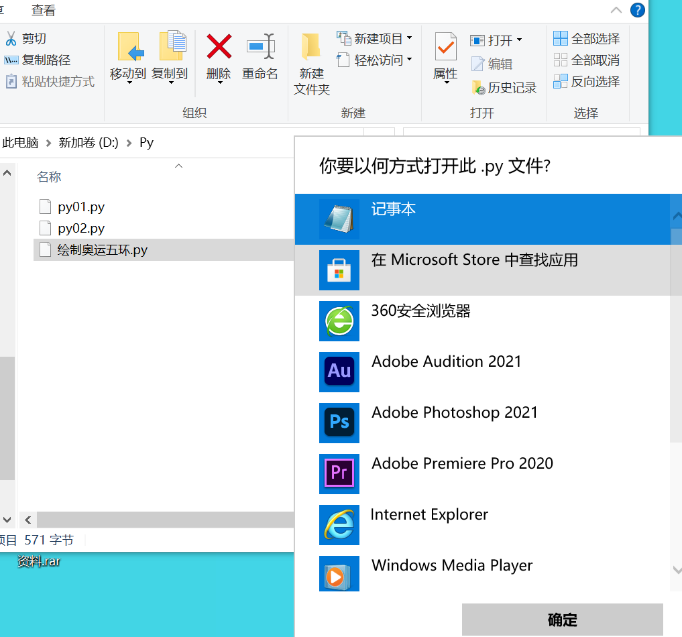
Task: Choose the Internet Explorer icon
Action: pyautogui.click(x=339, y=524)
